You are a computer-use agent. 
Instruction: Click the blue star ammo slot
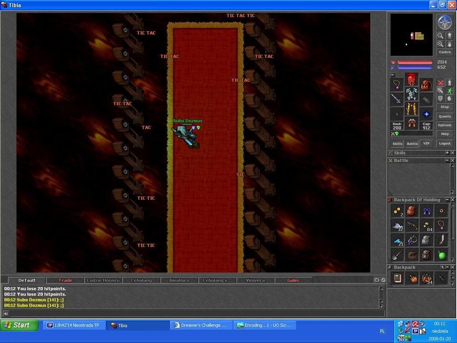[426, 114]
